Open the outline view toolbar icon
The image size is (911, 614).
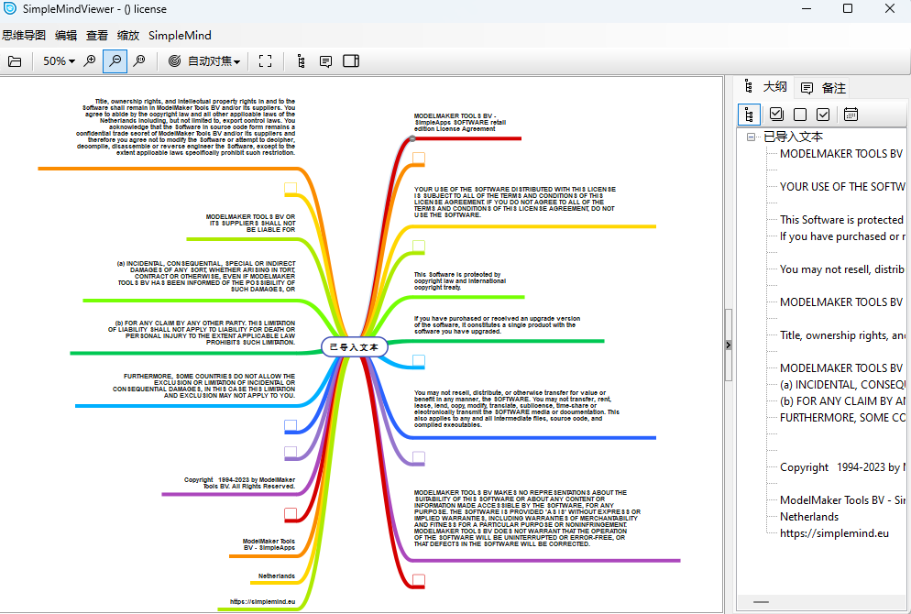[301, 60]
